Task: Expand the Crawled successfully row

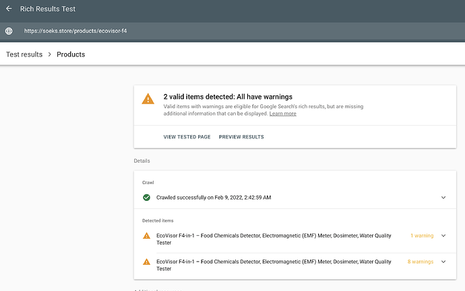Action: click(x=443, y=198)
